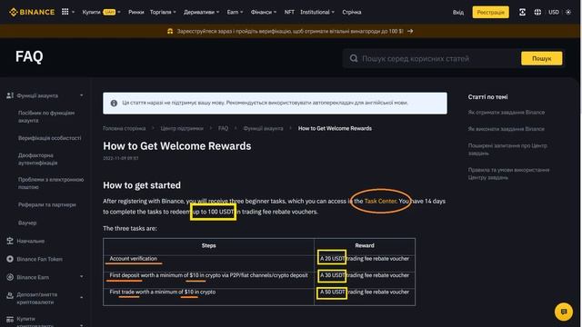Screen dimensions: 582x327
Task: Click the QR code download icon
Action: [x=522, y=12]
